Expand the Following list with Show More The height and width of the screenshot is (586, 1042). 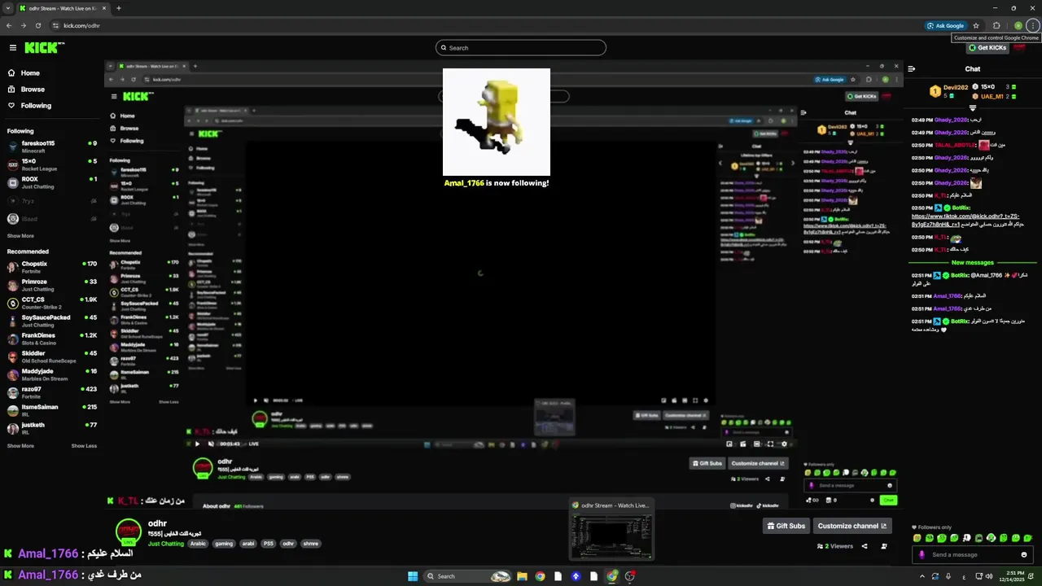click(20, 236)
